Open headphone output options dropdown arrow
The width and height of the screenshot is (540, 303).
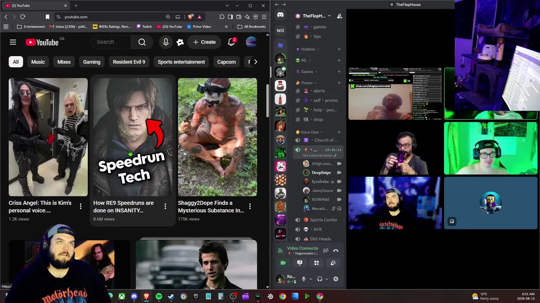coord(327,279)
